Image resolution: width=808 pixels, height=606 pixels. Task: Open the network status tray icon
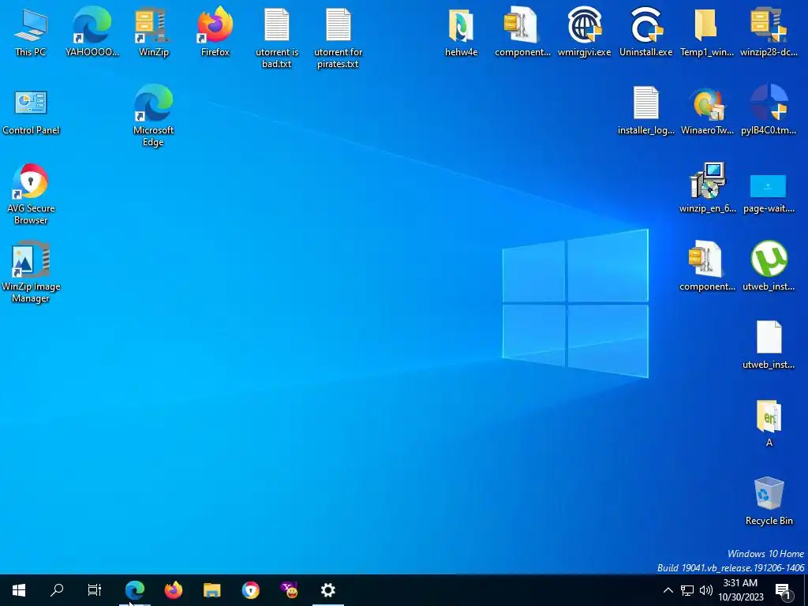[687, 590]
